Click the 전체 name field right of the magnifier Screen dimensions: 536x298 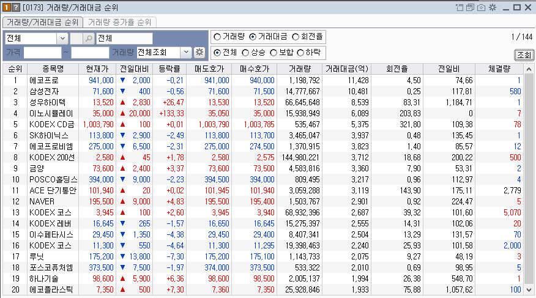click(x=124, y=39)
